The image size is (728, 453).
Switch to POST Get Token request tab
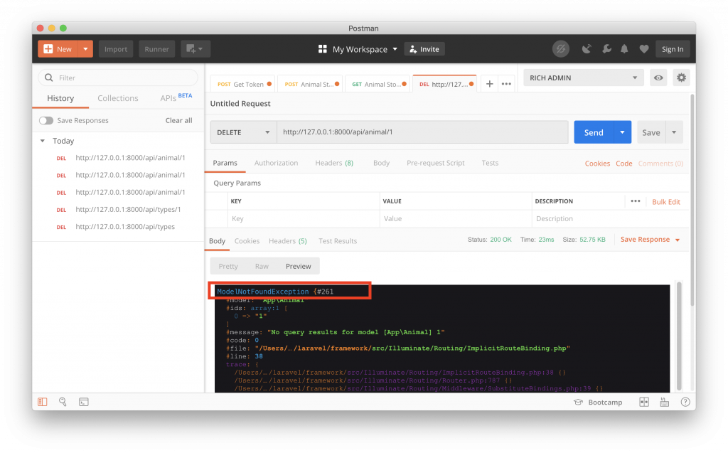coord(243,84)
